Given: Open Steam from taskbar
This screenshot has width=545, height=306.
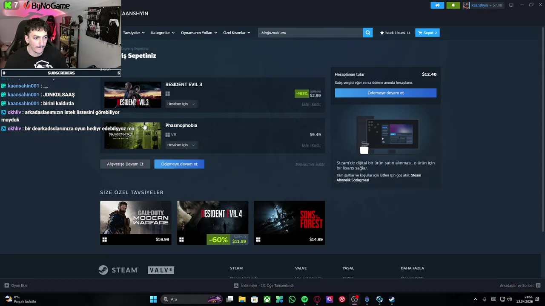Looking at the screenshot, I should (392, 299).
